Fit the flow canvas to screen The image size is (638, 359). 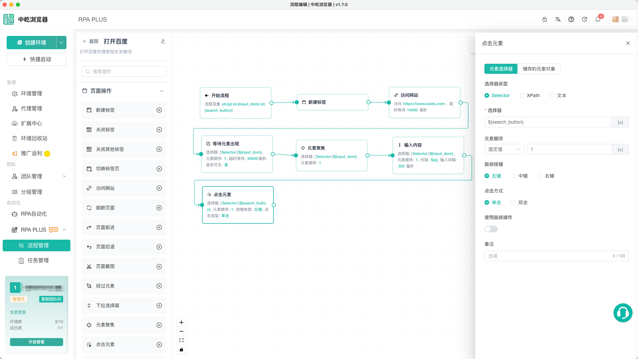point(181,340)
